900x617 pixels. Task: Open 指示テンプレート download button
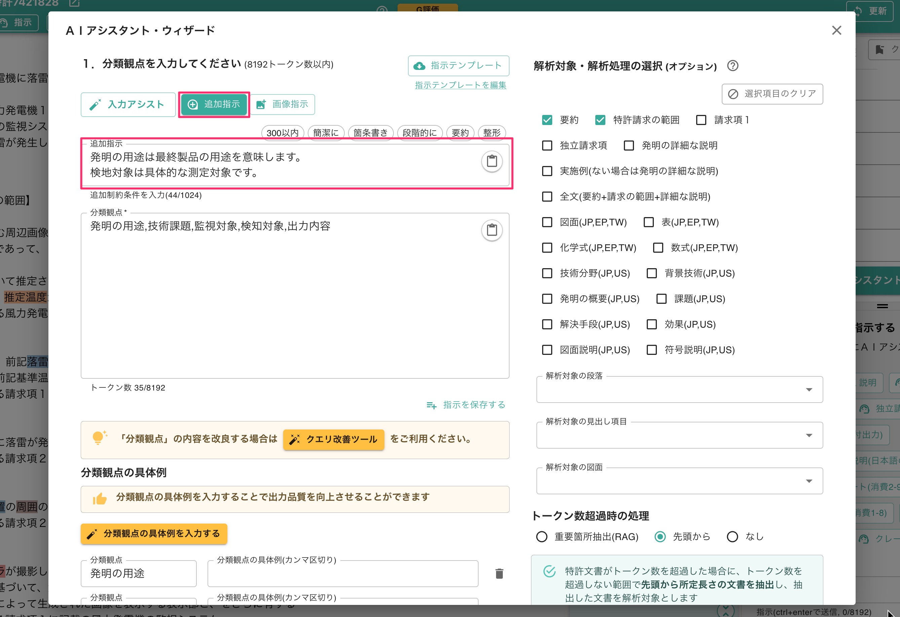click(458, 66)
